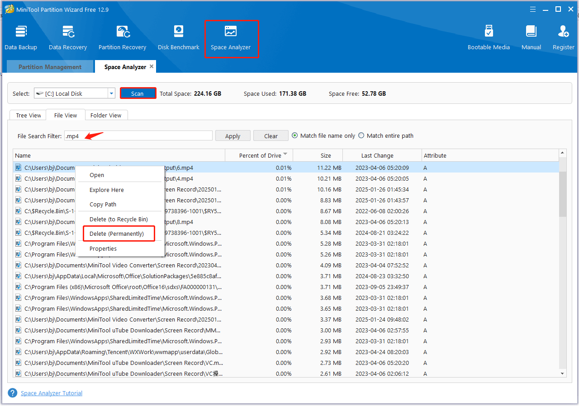This screenshot has width=579, height=406.
Task: Click file icon of the 8.67 MB row
Action: 18,211
